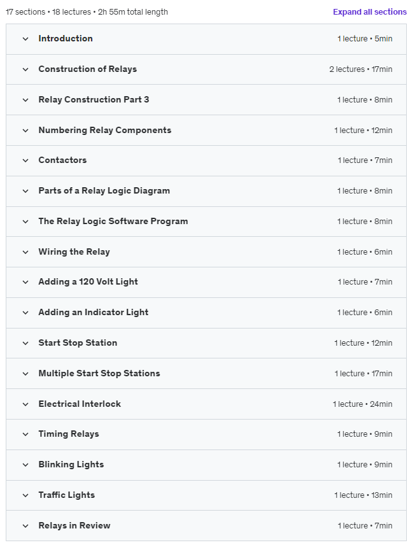This screenshot has height=545, width=410.
Task: Open Adding an Indicator Light section title
Action: (x=93, y=313)
